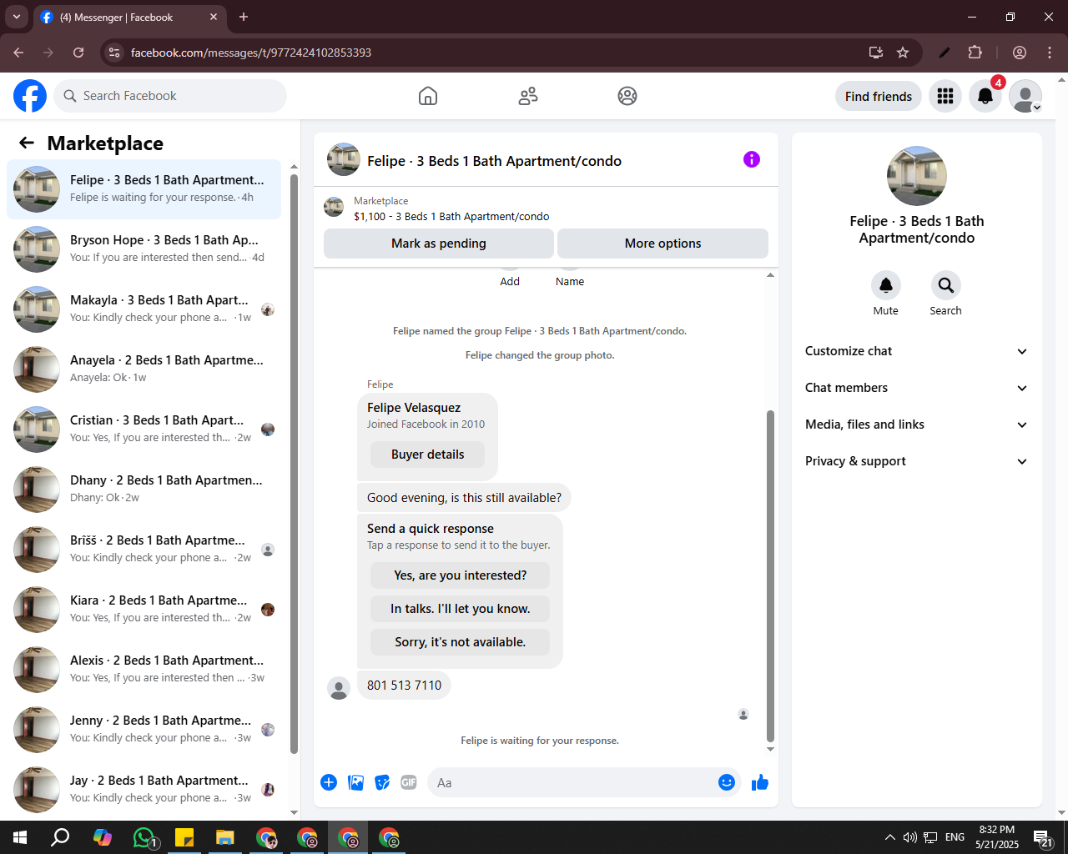Viewport: 1068px width, 854px height.
Task: Open more actions with the blue plus icon
Action: 329,782
